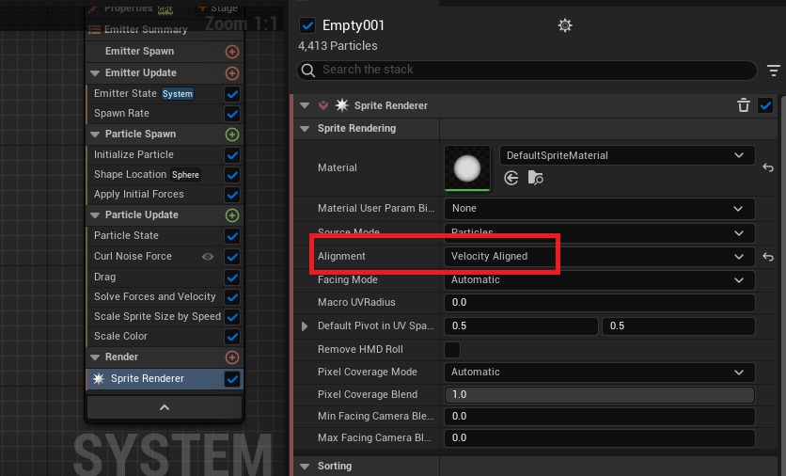Reset the Material to default

pos(768,167)
